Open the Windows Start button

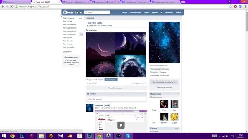click(x=3, y=136)
